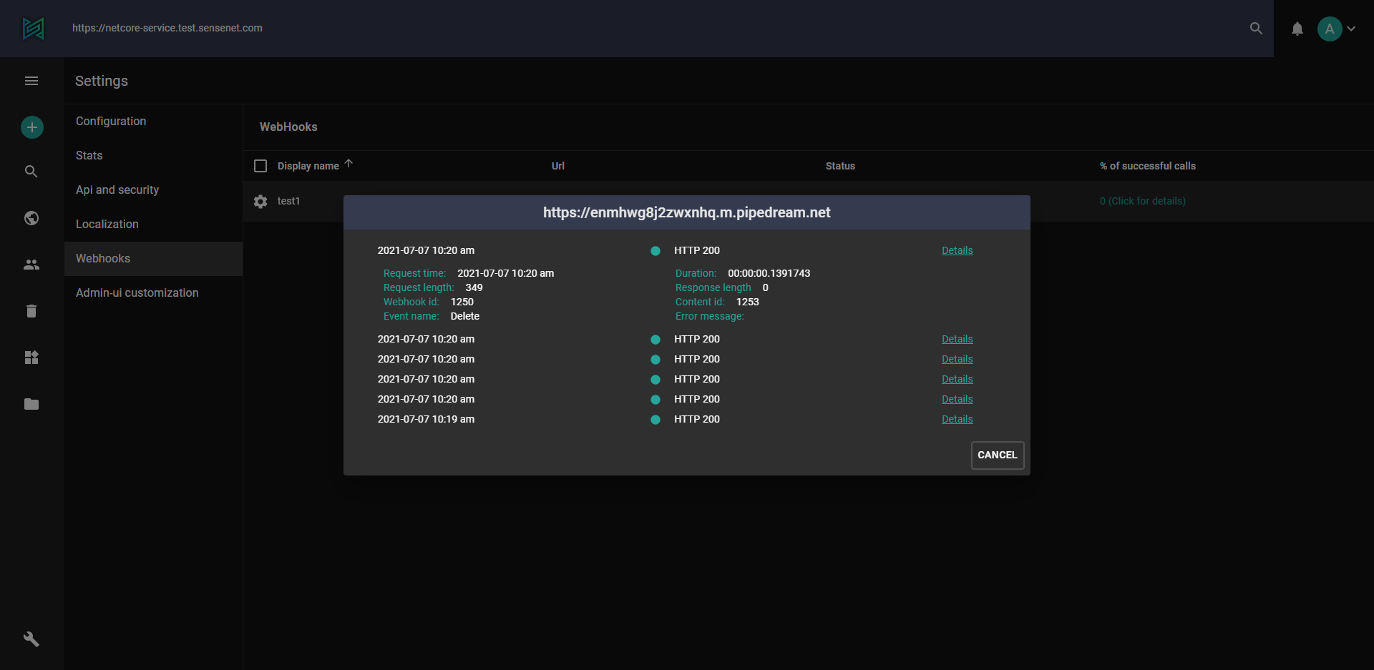Open Details of the 10:19 am entry
Image resolution: width=1374 pixels, height=670 pixels.
[x=957, y=419]
